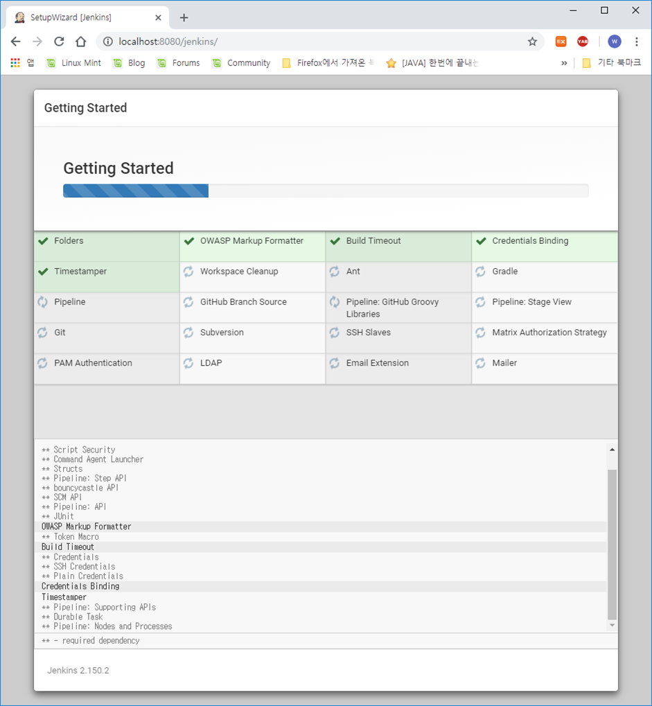Select the Script Security log line
The height and width of the screenshot is (706, 652).
(78, 450)
